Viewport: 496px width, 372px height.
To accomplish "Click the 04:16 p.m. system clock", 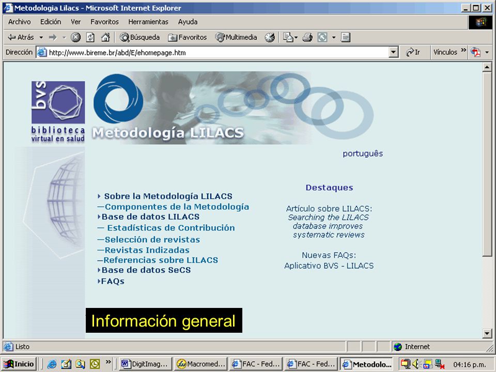I will pos(470,365).
